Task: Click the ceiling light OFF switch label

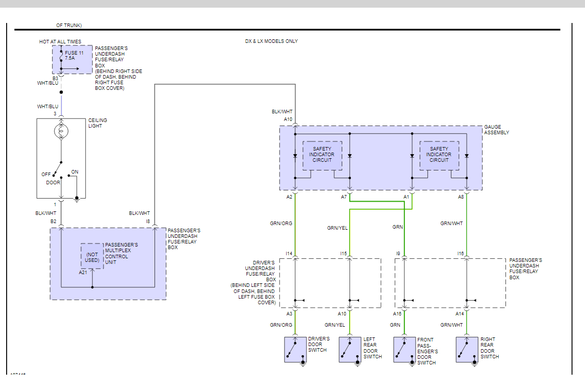Action: (x=46, y=175)
